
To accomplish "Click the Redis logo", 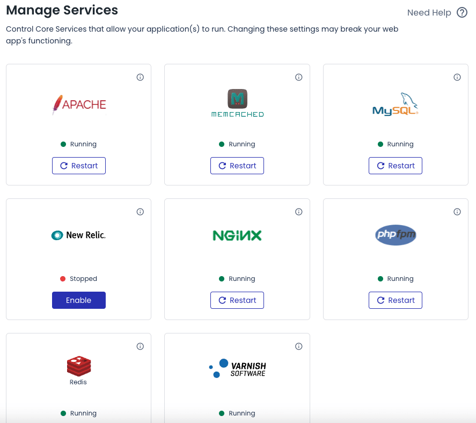I will (79, 370).
